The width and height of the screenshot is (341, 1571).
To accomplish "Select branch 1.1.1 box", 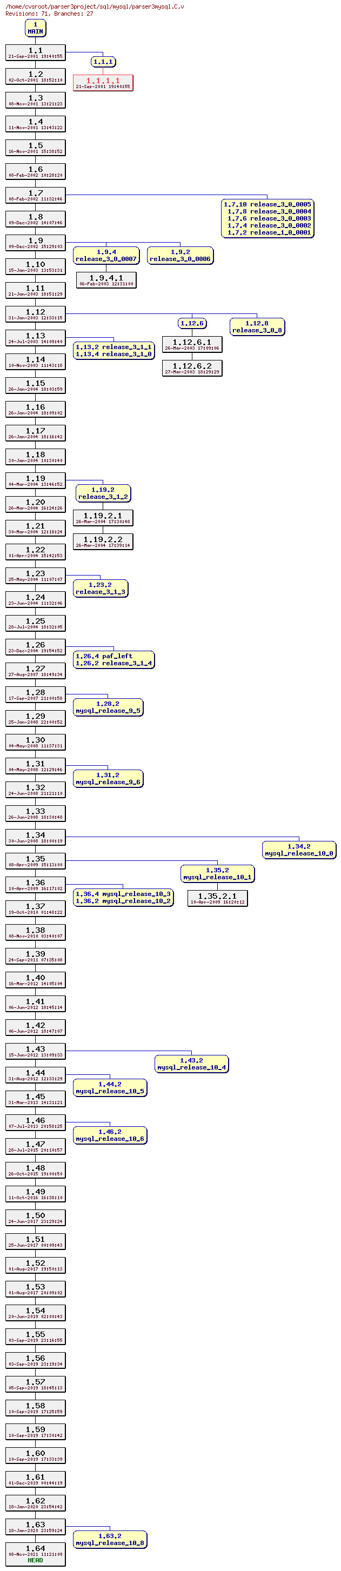I will (103, 62).
